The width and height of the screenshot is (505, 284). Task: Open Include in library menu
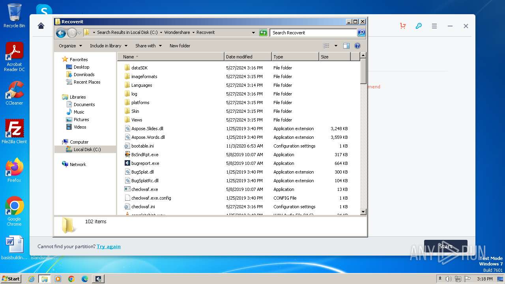pos(108,46)
